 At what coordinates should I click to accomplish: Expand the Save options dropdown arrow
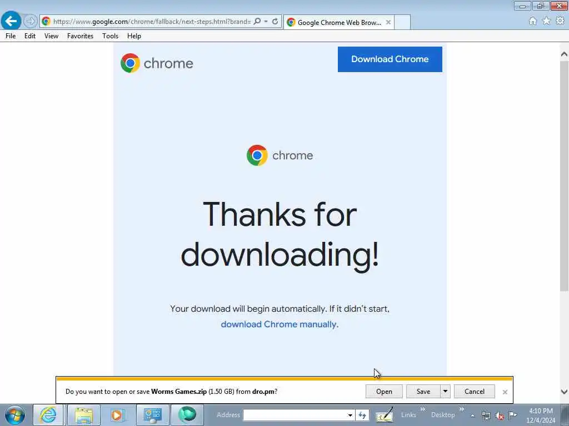[445, 391]
